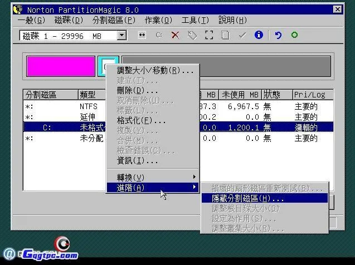Click the magenta NTFS partition block
This screenshot has height=265, width=355.
(61, 66)
